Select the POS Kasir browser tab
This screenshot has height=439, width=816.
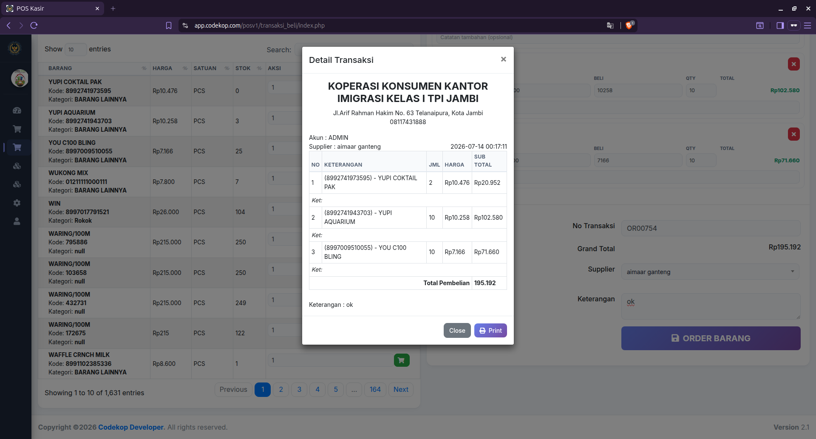tap(52, 8)
